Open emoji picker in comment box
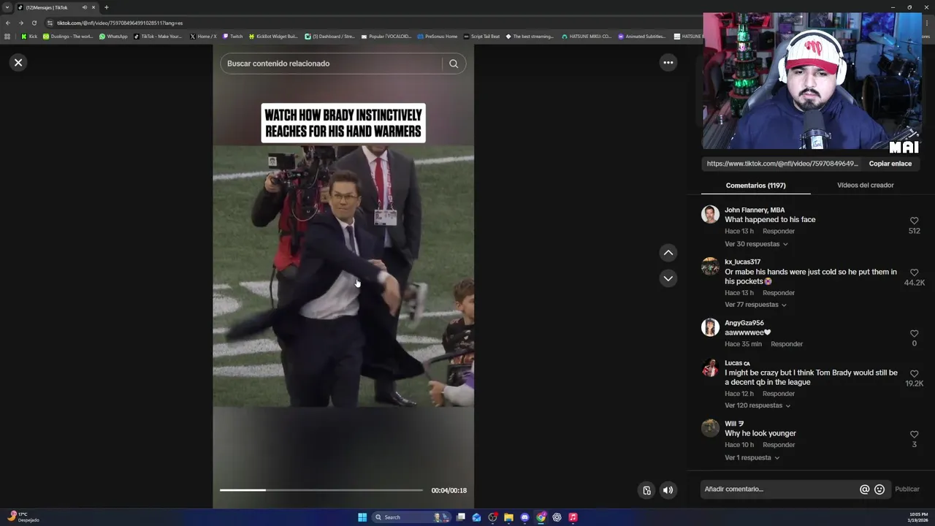This screenshot has height=526, width=935. pyautogui.click(x=879, y=489)
